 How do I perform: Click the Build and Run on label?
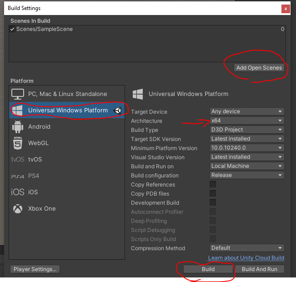152,166
